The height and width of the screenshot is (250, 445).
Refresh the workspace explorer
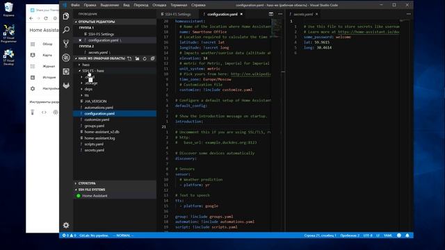(145, 58)
